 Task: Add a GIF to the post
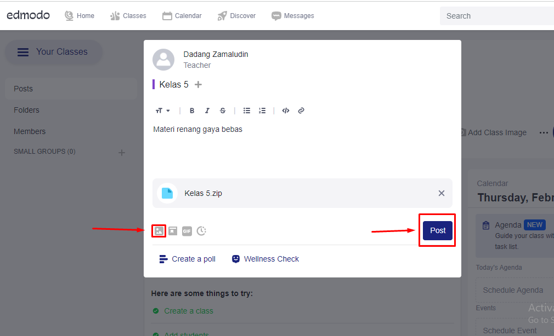click(187, 231)
